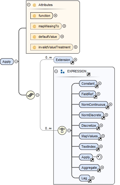
Task: Follow the Extension reference arrow
Action: click(72, 63)
